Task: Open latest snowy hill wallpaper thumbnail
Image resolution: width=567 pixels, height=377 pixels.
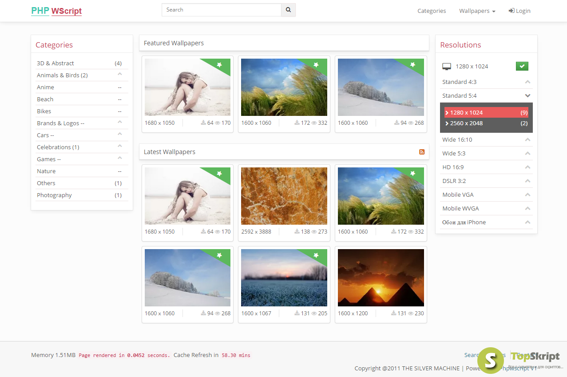Action: point(187,278)
